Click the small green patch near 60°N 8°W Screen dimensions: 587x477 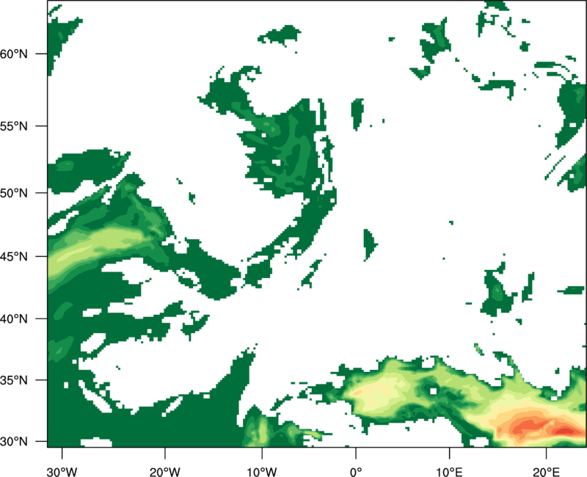coord(280,34)
